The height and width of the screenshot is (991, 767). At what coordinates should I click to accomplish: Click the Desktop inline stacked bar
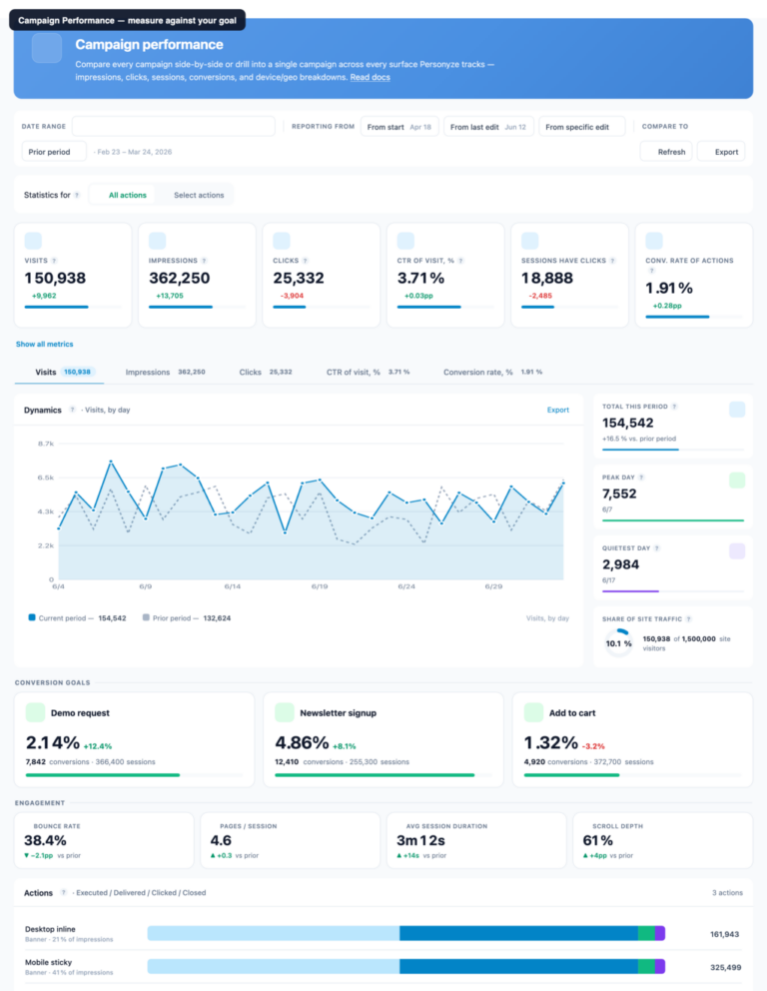click(406, 933)
